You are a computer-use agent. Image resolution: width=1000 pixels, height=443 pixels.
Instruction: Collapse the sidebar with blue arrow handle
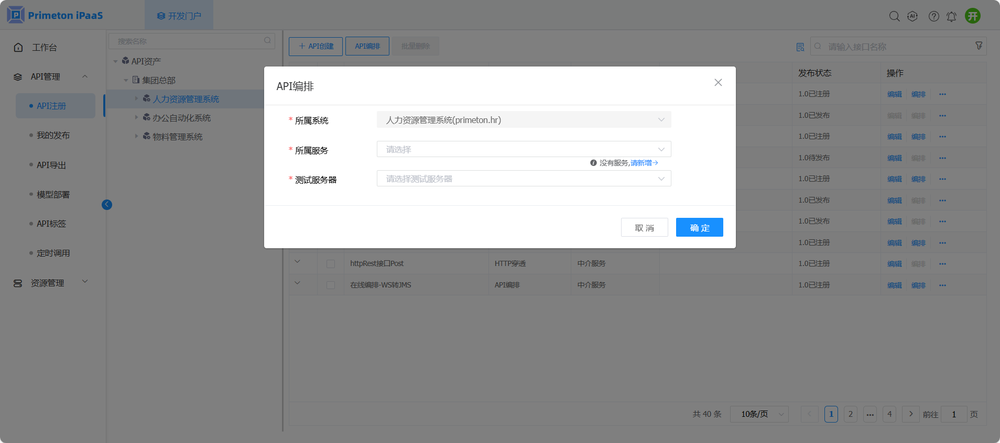click(107, 205)
